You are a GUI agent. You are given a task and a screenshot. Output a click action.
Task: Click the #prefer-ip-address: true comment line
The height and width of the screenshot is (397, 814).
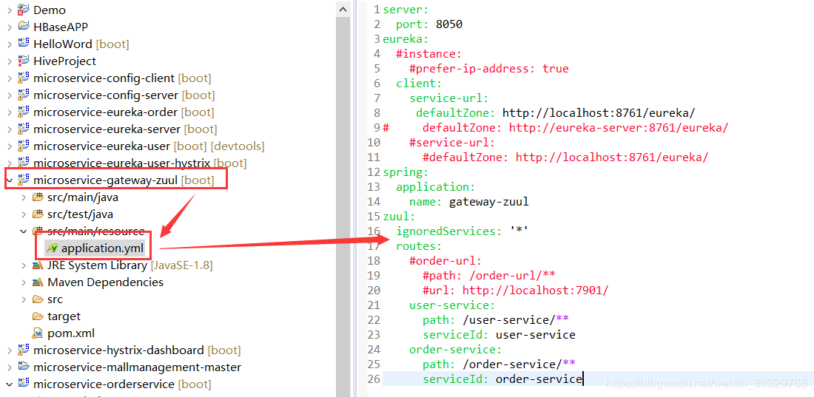click(x=489, y=69)
